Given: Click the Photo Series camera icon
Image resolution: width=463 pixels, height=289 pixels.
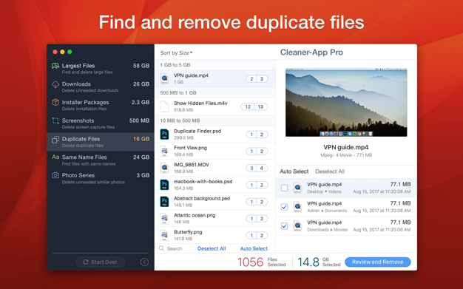Looking at the screenshot, I should pyautogui.click(x=55, y=175).
